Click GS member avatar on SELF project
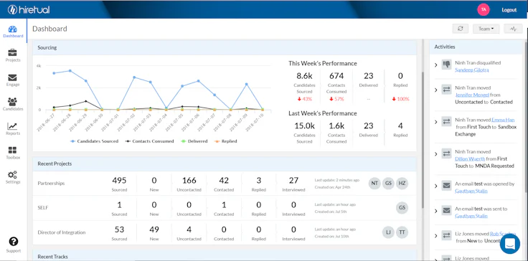The height and width of the screenshot is (261, 528). [402, 208]
